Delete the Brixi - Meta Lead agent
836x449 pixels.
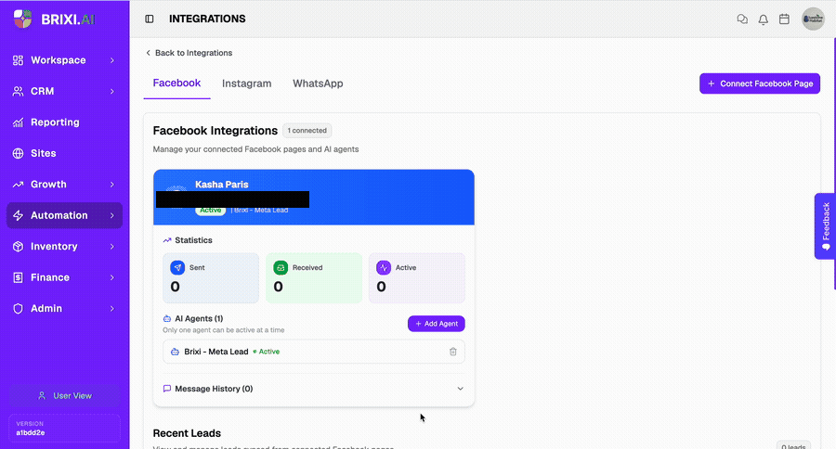[x=452, y=352]
